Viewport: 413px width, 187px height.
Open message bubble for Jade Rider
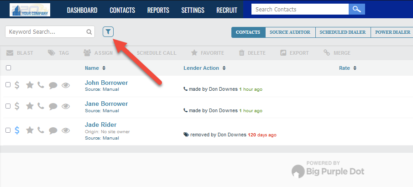(x=53, y=130)
